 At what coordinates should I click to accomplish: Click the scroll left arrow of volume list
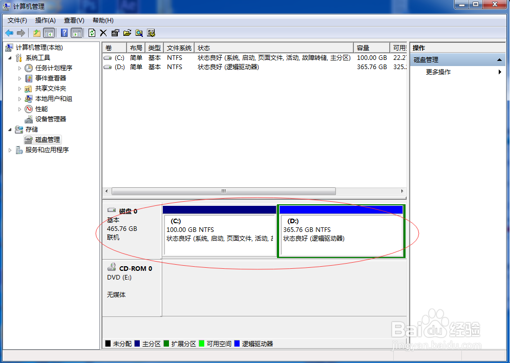point(107,191)
